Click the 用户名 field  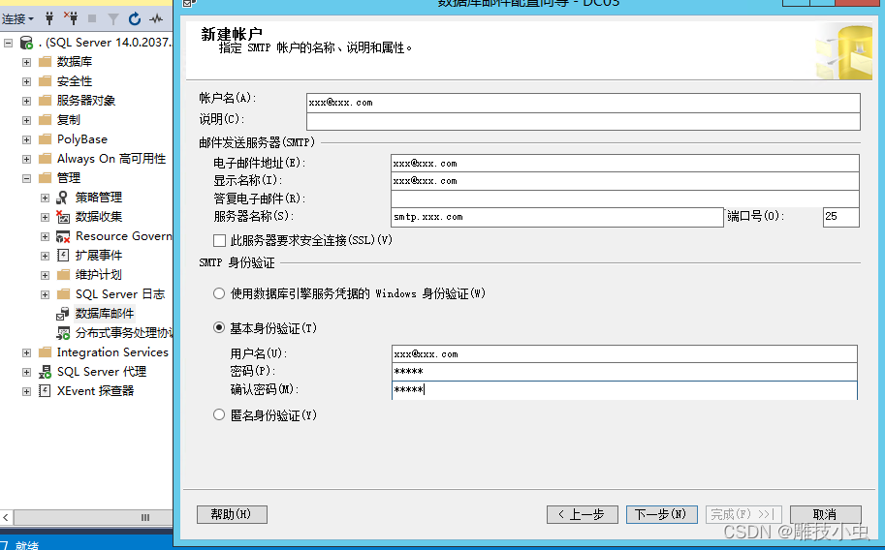[624, 354]
